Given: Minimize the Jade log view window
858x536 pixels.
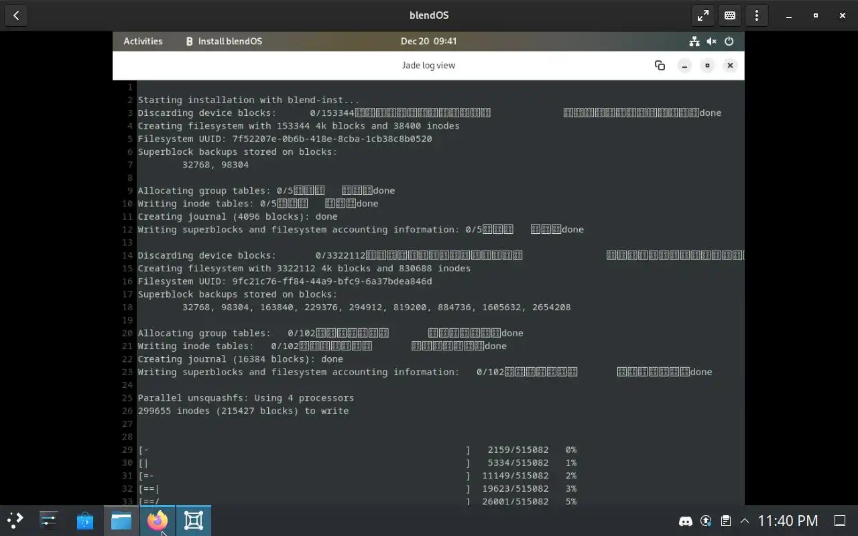Looking at the screenshot, I should coord(684,65).
